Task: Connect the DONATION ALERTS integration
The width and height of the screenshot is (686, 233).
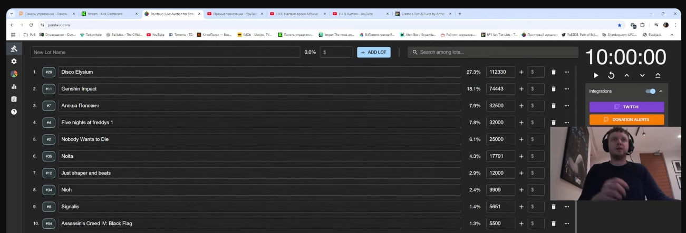Action: [x=626, y=120]
